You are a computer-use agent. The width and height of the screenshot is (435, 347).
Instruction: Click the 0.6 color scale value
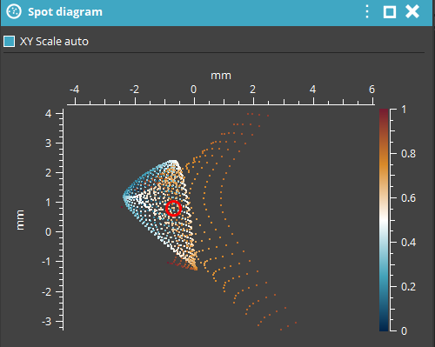[x=408, y=198]
